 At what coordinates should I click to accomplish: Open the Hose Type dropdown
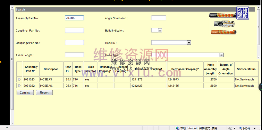[221, 55]
